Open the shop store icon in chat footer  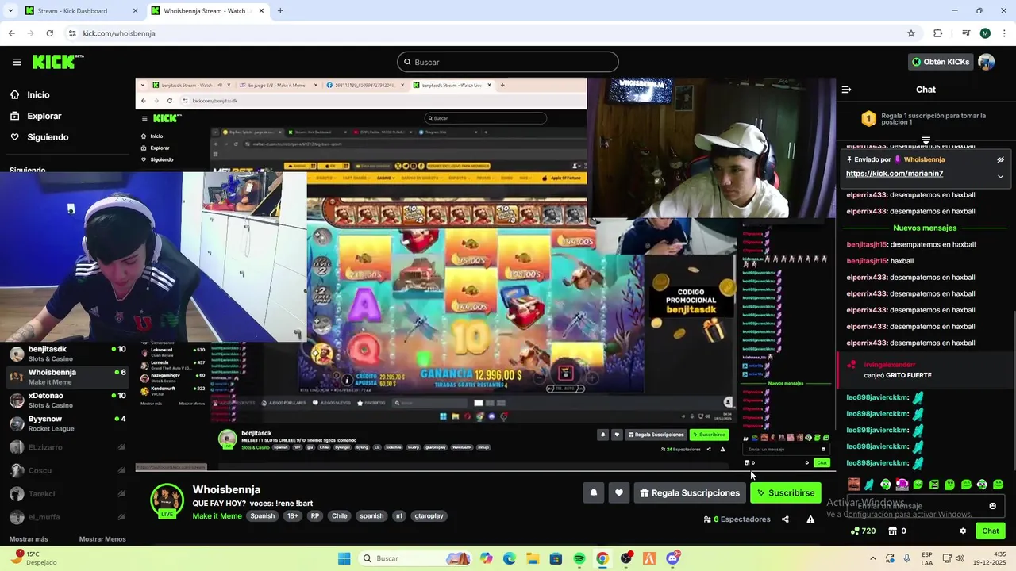click(x=892, y=531)
